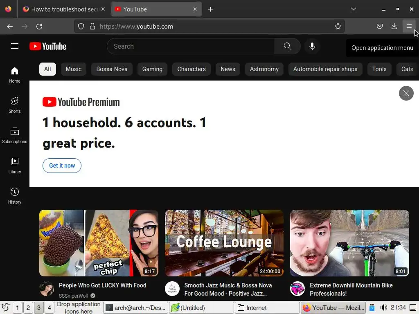Open Shorts in the sidebar
The width and height of the screenshot is (419, 314).
click(15, 105)
